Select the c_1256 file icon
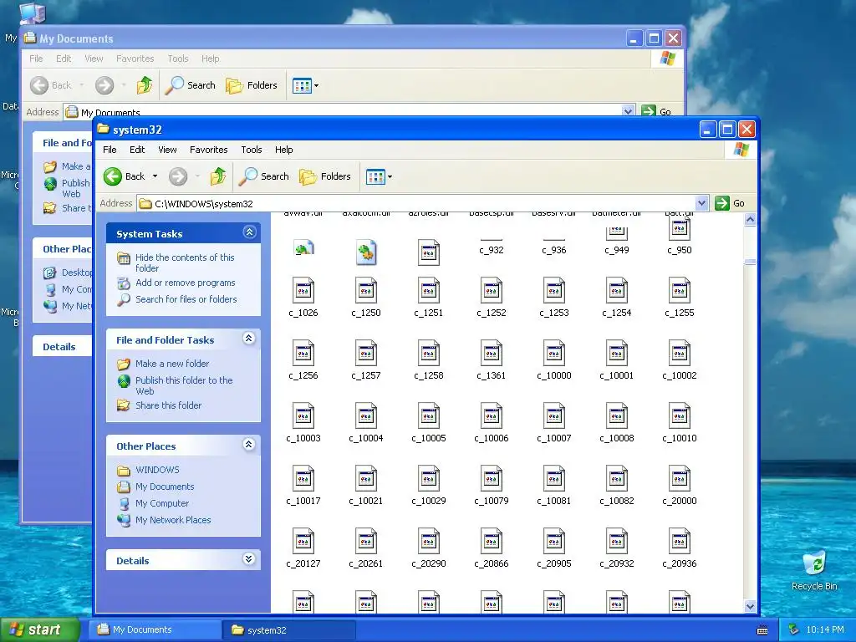Image resolution: width=856 pixels, height=642 pixels. tap(303, 354)
